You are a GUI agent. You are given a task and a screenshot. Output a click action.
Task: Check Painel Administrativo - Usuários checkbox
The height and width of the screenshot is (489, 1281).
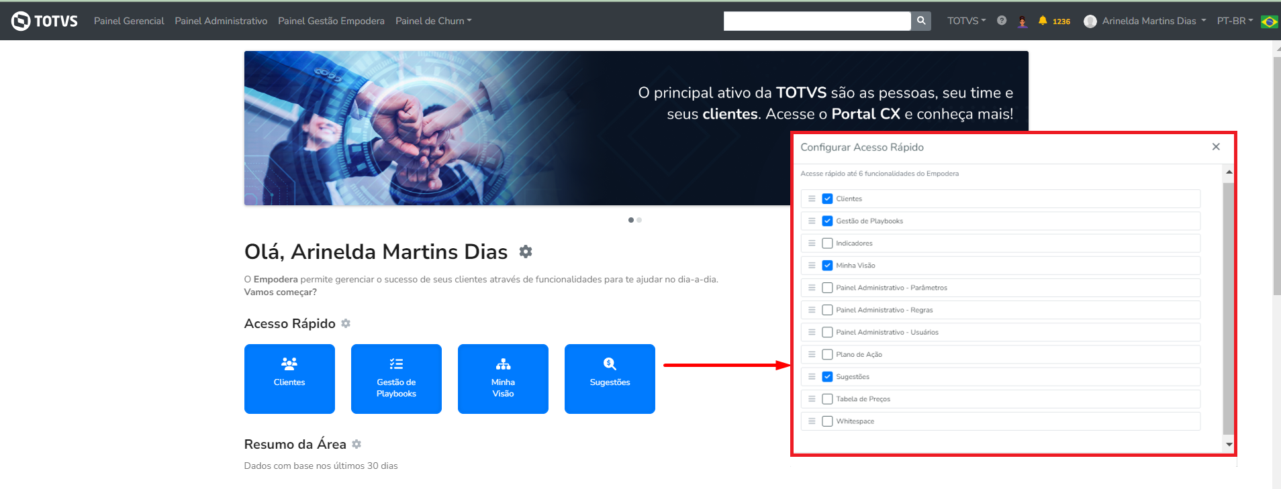(827, 332)
